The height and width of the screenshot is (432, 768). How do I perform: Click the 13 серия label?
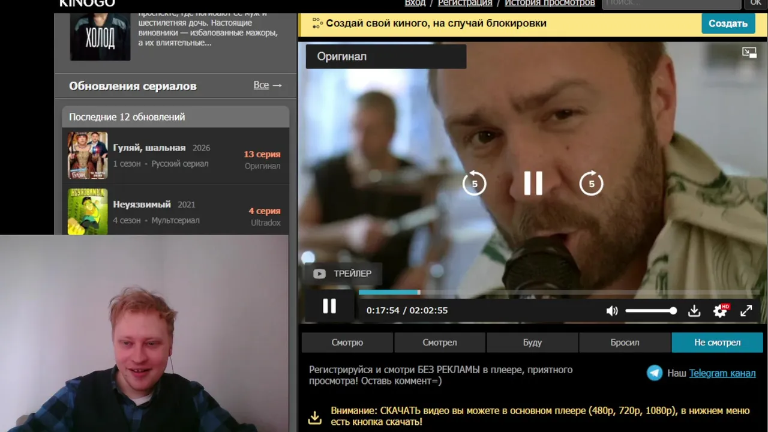[262, 154]
